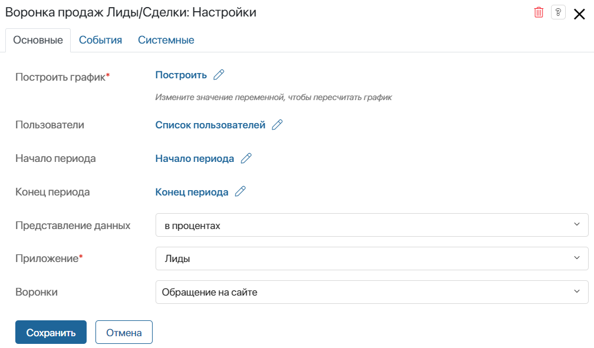Edit Начало периода with the pencil icon
This screenshot has height=348, width=594.
click(x=246, y=158)
